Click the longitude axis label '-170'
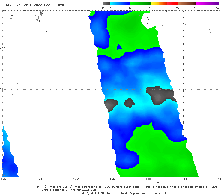Screen dimensions: 222x195 [x=75, y=179]
